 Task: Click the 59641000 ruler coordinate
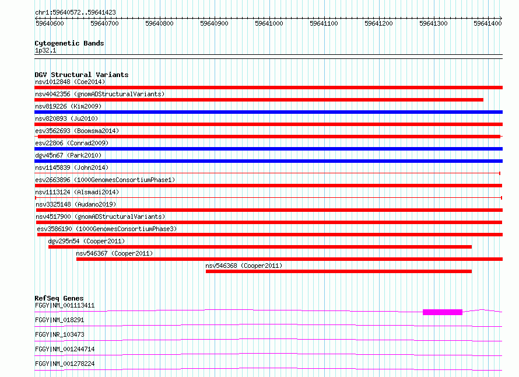[x=269, y=23]
